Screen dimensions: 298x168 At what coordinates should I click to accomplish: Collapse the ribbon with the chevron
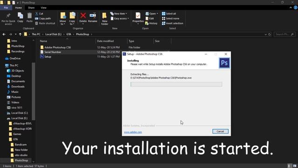coord(291,7)
